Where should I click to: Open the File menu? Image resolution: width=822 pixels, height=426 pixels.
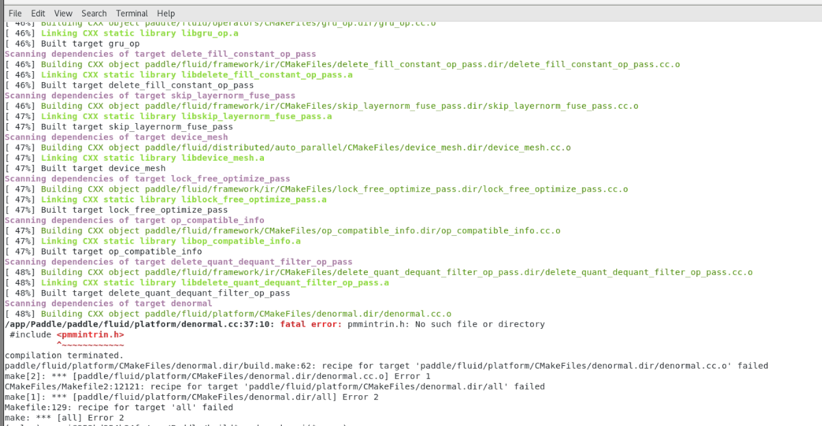pyautogui.click(x=14, y=13)
